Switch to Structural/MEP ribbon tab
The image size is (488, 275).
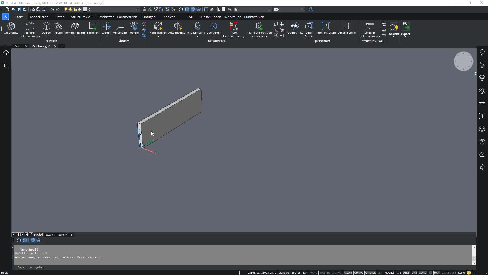[x=83, y=17]
